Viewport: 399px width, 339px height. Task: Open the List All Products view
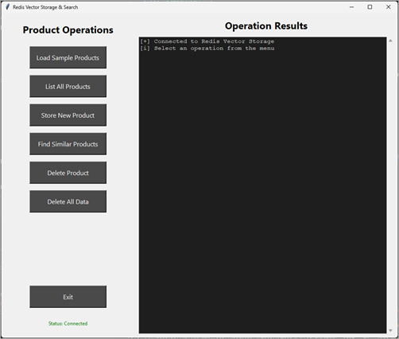tap(68, 87)
